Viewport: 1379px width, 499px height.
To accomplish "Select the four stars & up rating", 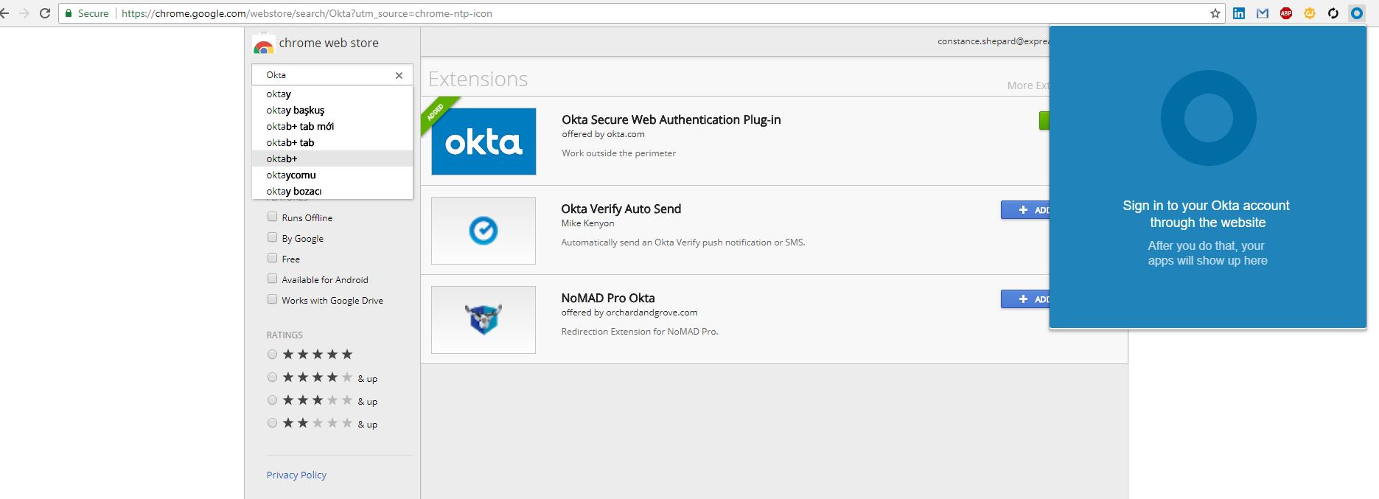I will (272, 377).
